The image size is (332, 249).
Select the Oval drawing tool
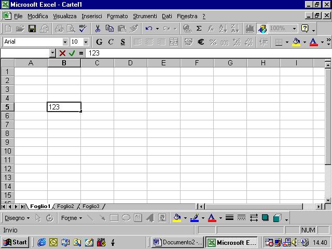point(126,218)
